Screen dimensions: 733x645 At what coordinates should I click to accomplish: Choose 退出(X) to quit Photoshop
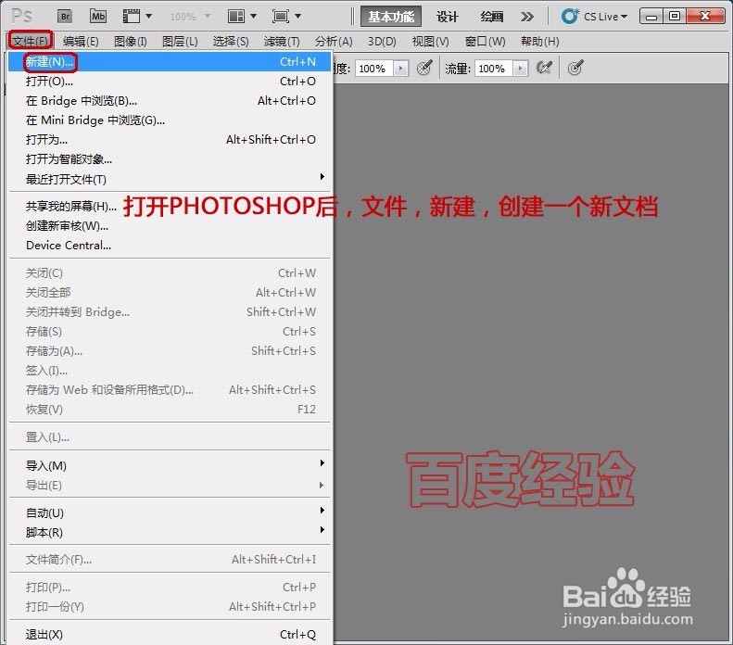[x=171, y=634]
